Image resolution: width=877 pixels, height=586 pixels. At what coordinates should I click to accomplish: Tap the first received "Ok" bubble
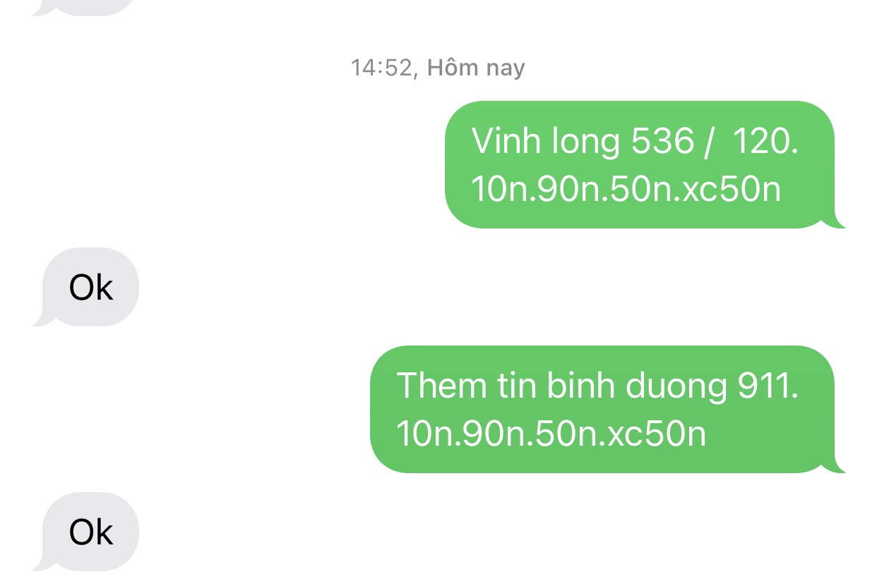pos(91,288)
